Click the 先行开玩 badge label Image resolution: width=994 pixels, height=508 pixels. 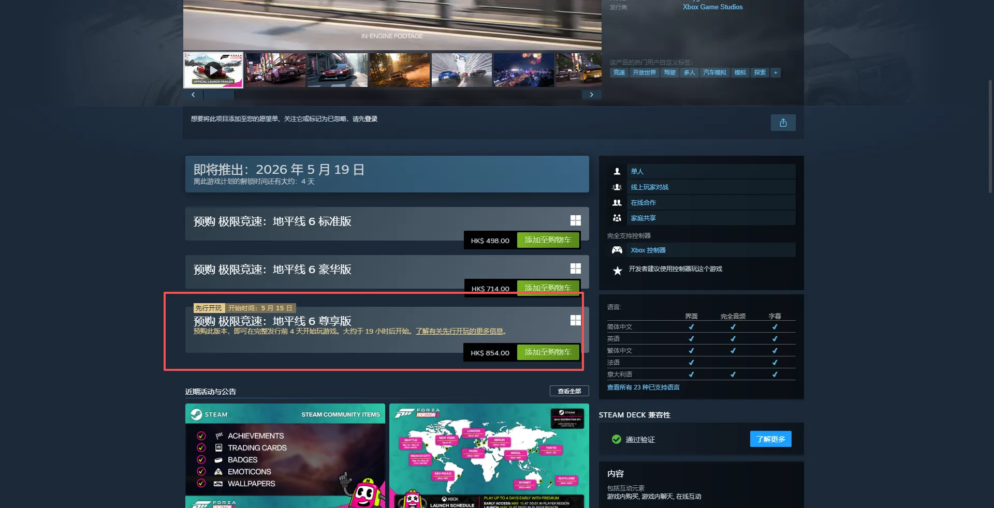pyautogui.click(x=209, y=308)
